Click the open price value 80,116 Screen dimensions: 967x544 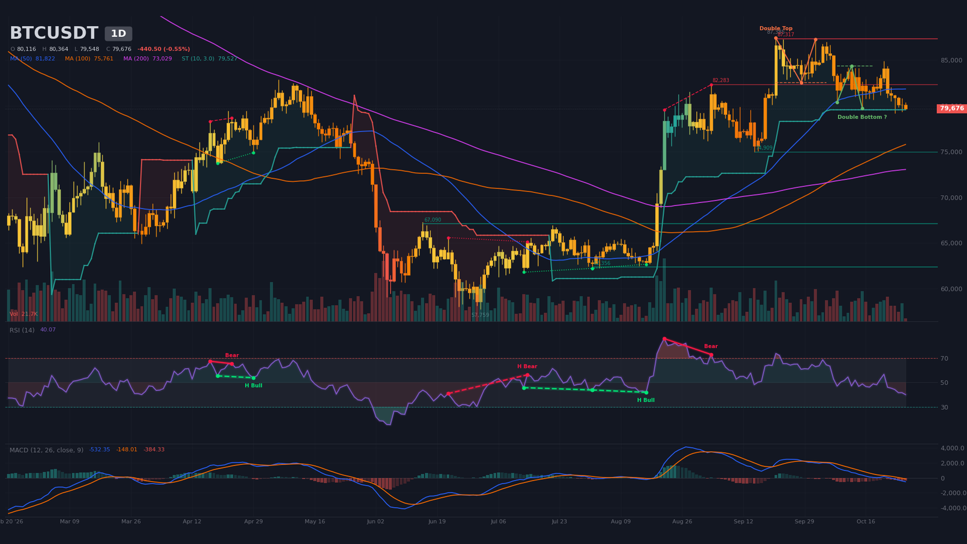(x=27, y=49)
